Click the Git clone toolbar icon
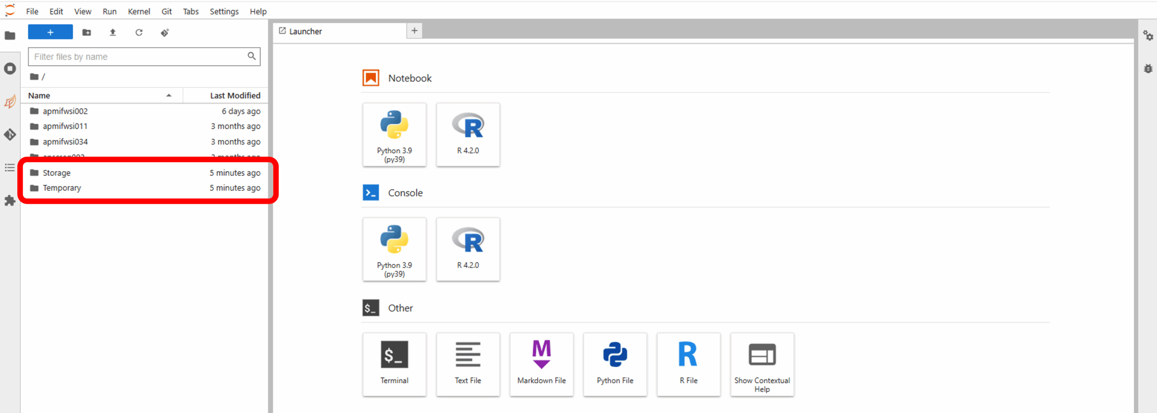 pyautogui.click(x=165, y=33)
